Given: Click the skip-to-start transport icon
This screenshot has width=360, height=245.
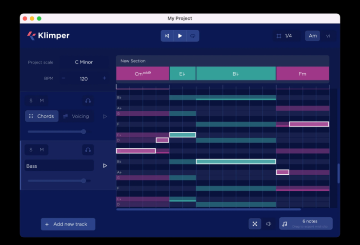Looking at the screenshot, I should tap(167, 36).
